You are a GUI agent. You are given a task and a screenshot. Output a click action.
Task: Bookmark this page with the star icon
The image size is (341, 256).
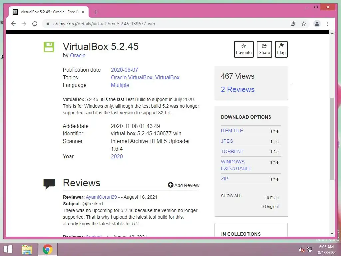[304, 24]
